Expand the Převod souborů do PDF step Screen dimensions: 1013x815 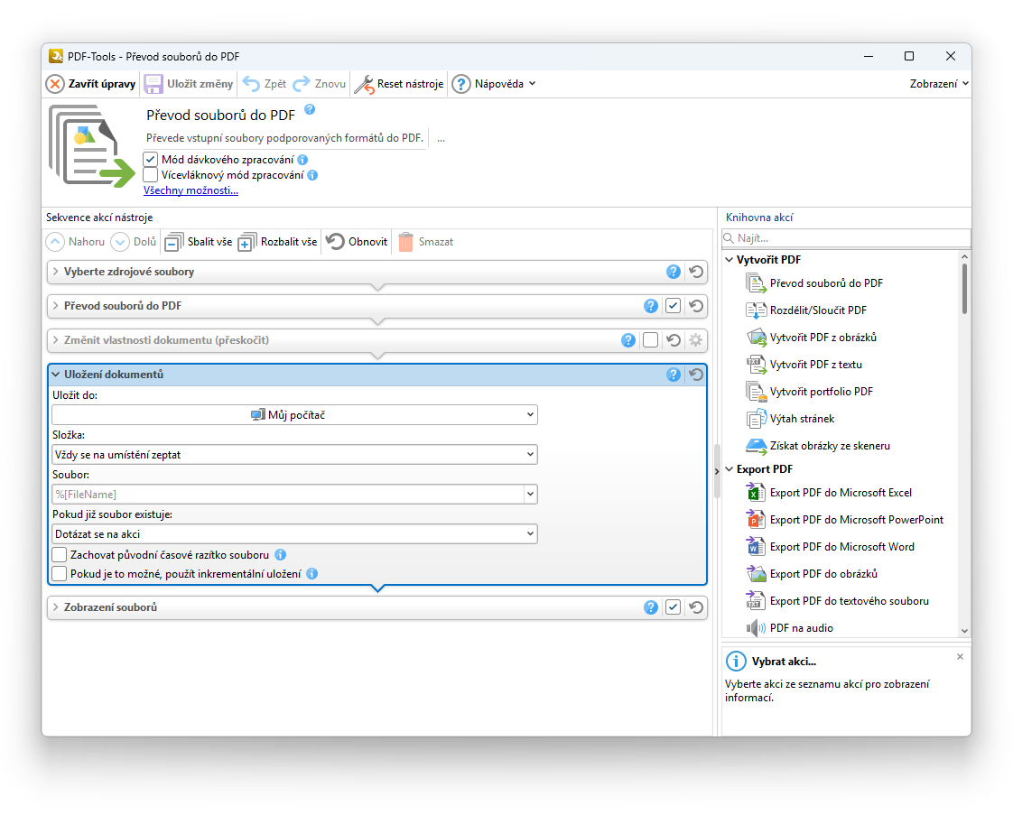[x=56, y=306]
